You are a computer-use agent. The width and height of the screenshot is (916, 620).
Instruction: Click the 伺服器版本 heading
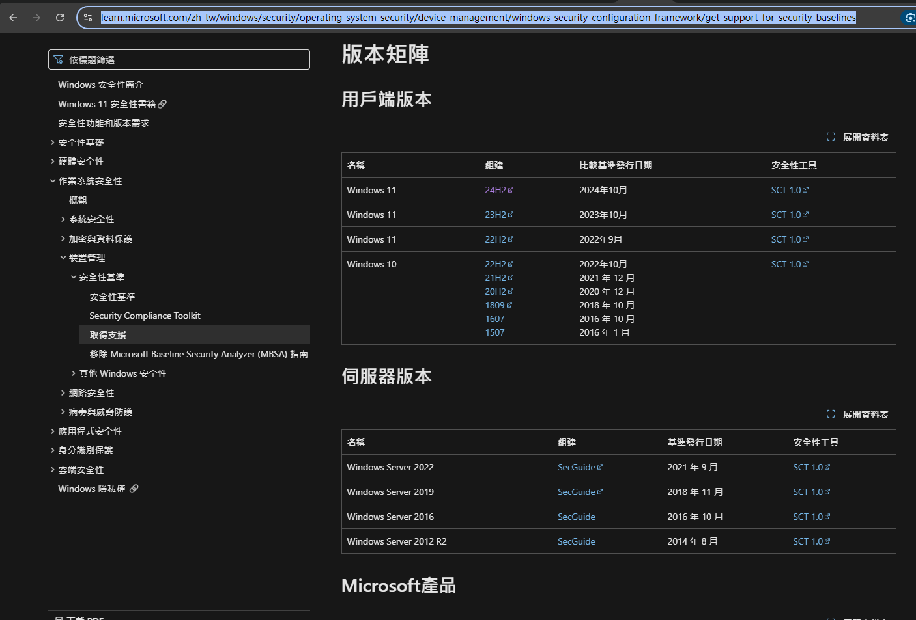click(386, 377)
